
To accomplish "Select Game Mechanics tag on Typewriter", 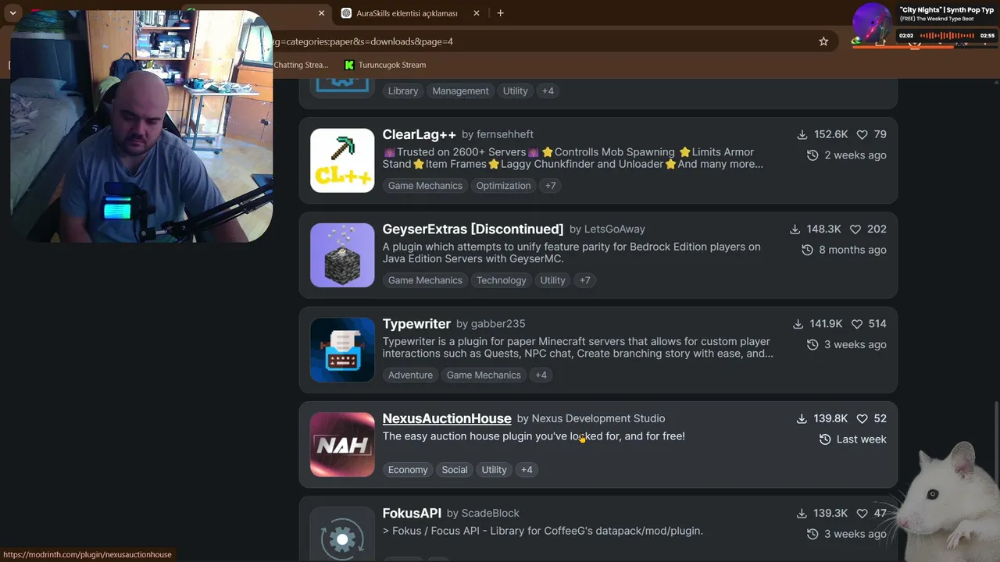I will coord(484,375).
